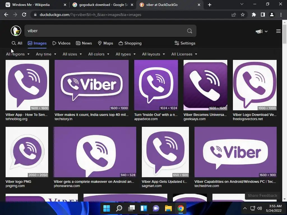Click the lock site info icon

pyautogui.click(x=35, y=15)
